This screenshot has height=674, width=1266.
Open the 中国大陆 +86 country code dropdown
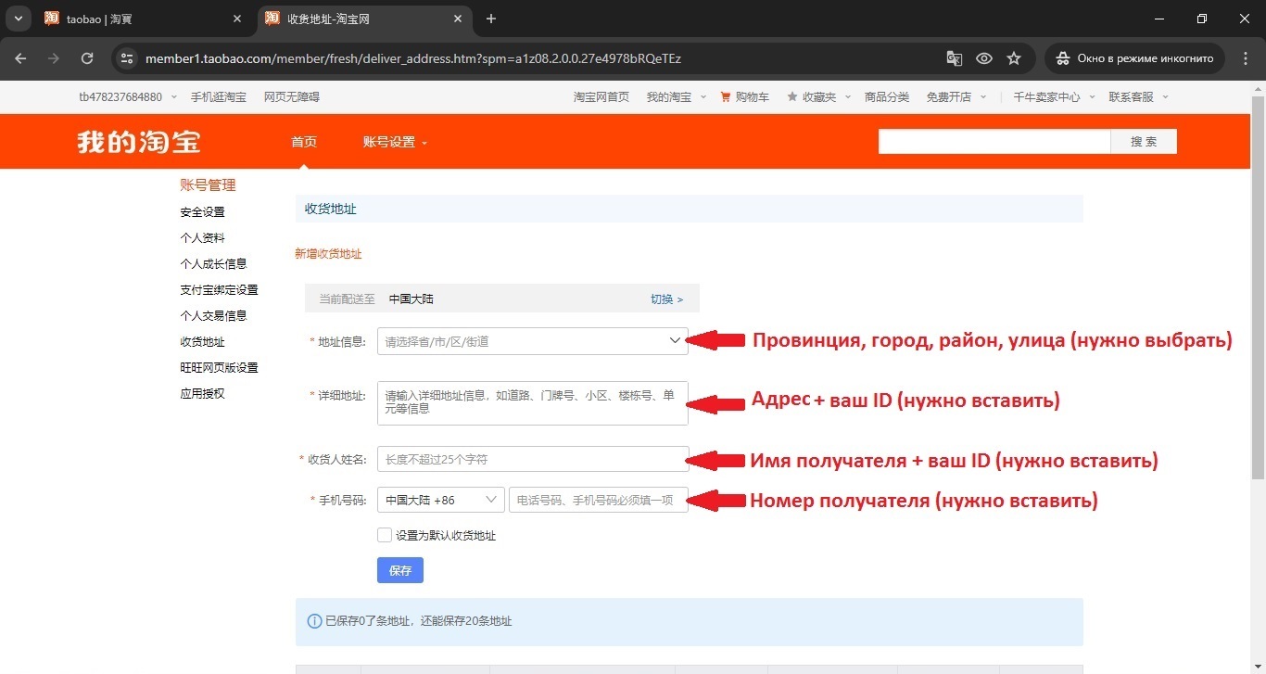coord(441,500)
